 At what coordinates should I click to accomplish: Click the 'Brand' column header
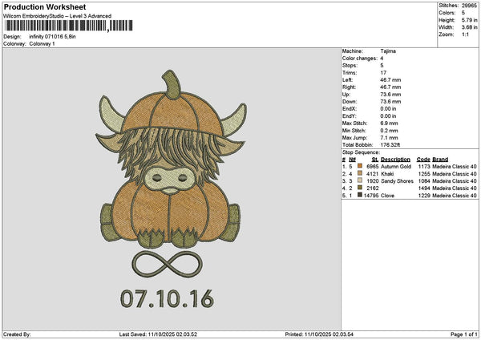(440, 160)
